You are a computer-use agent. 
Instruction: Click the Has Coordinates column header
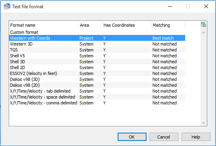tap(127, 25)
